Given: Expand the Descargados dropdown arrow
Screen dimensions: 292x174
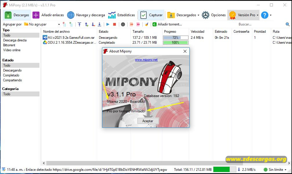Looking at the screenshot, I should (x=198, y=15).
